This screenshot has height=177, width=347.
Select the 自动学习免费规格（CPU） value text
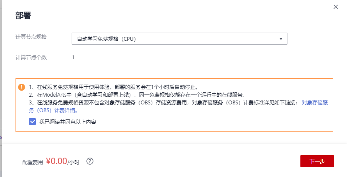pyautogui.click(x=106, y=39)
